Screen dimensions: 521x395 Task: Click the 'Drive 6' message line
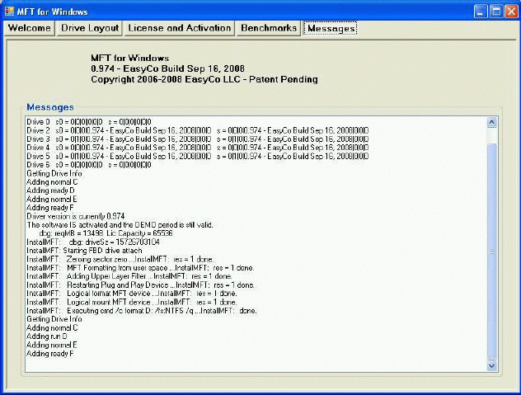[x=89, y=165]
